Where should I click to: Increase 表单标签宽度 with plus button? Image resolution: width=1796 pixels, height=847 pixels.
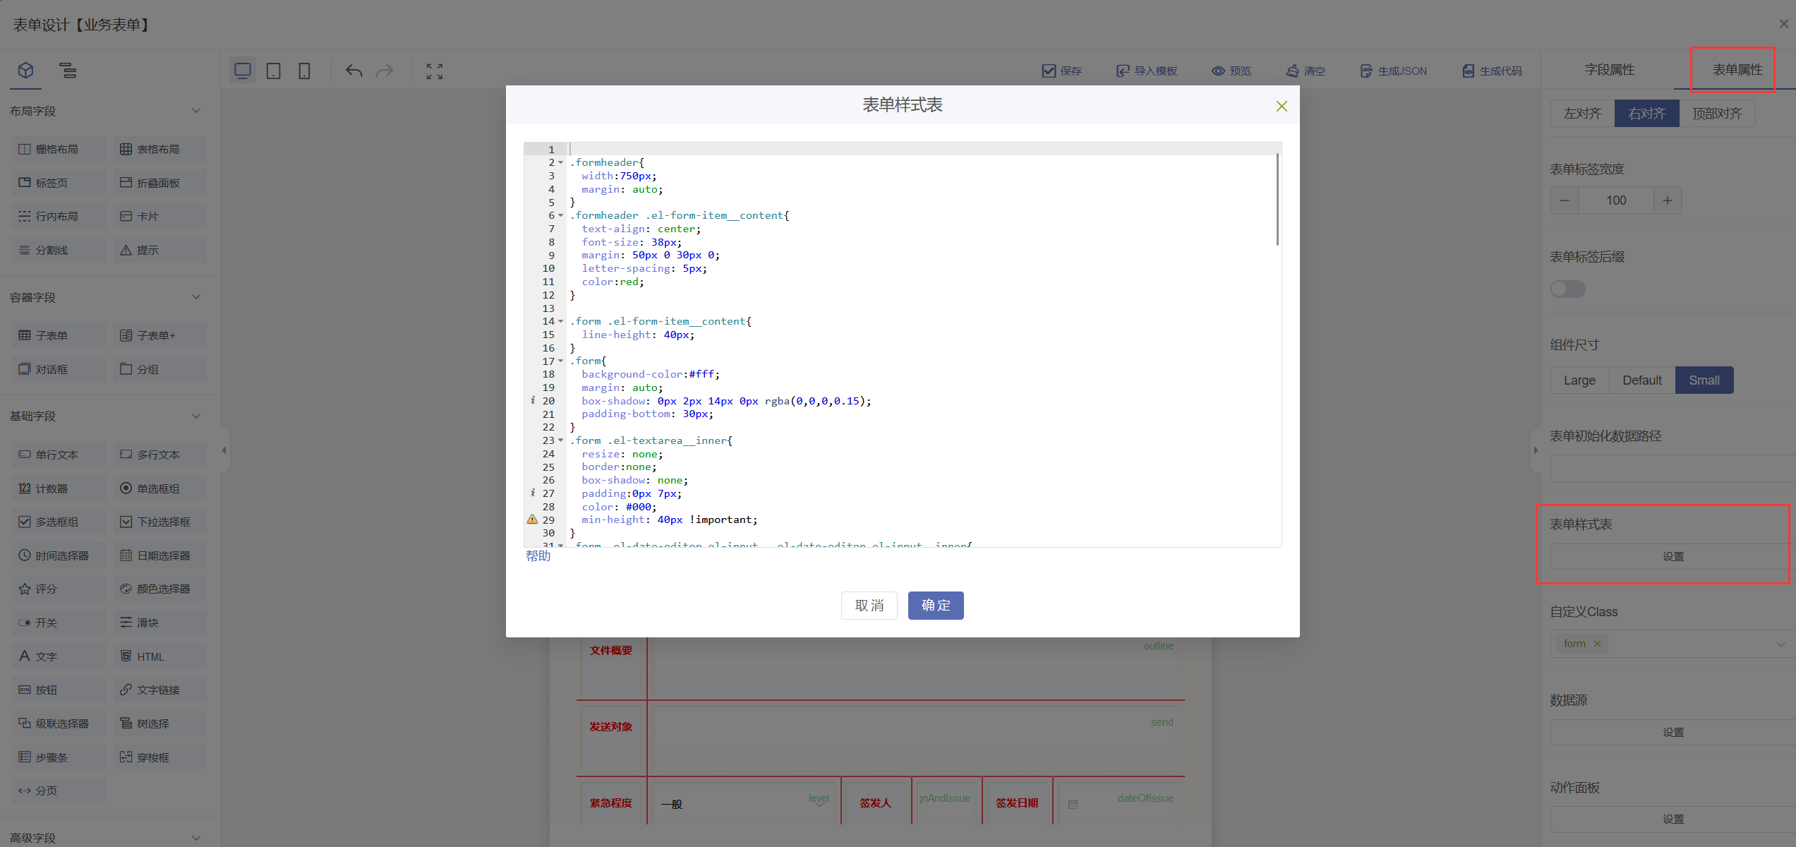tap(1668, 200)
